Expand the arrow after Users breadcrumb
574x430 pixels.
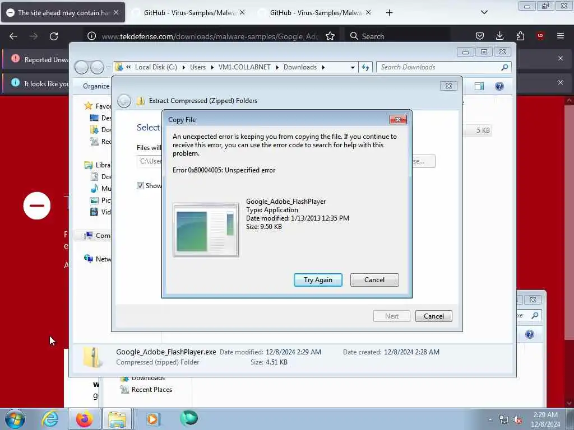(x=212, y=67)
